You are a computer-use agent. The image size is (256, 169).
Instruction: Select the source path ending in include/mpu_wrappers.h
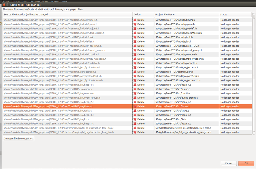click(55, 59)
